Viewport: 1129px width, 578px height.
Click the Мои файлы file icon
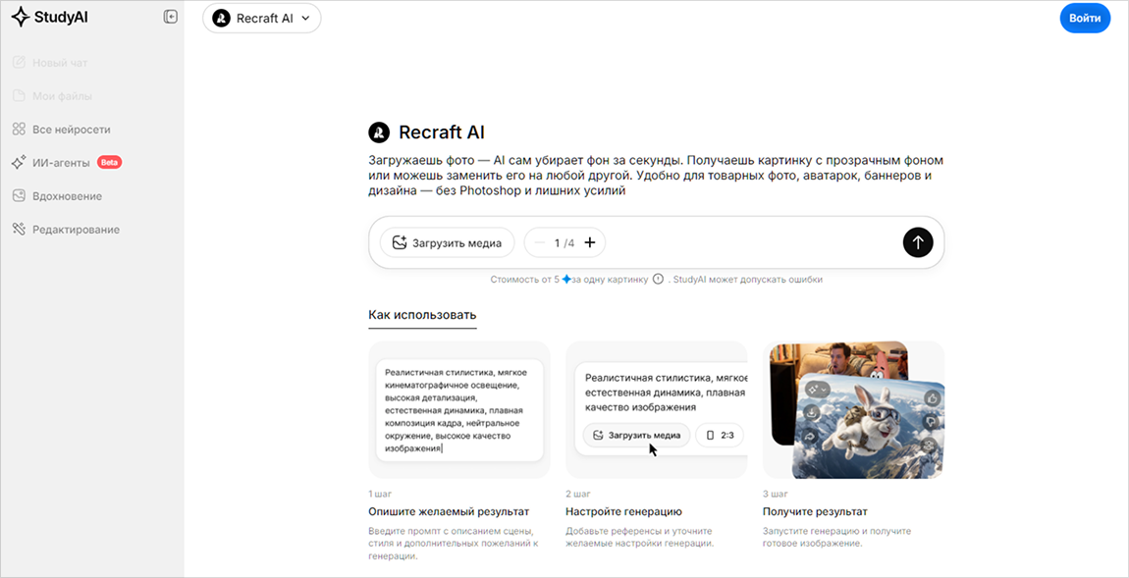coord(20,96)
